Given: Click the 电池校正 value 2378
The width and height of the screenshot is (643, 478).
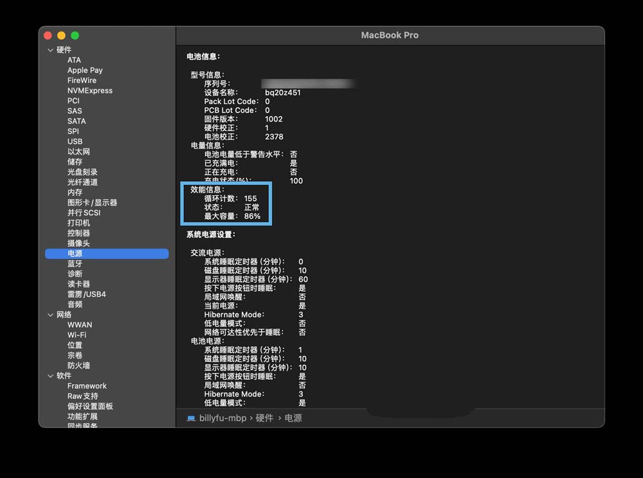Looking at the screenshot, I should point(275,137).
